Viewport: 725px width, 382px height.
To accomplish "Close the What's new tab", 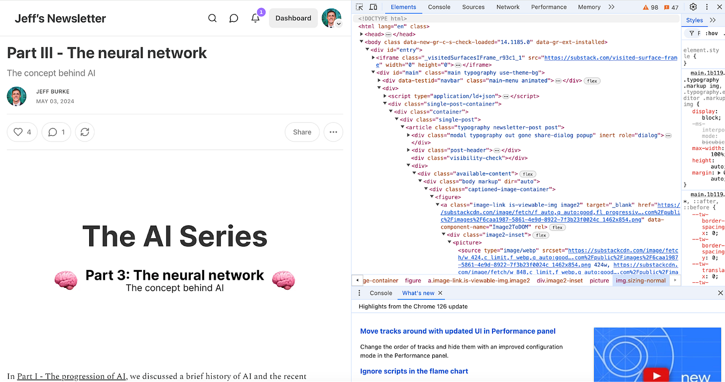I will point(440,293).
